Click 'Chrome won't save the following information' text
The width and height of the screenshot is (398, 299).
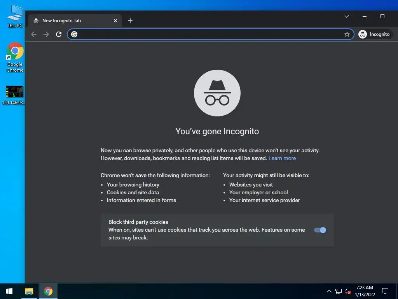coord(155,175)
